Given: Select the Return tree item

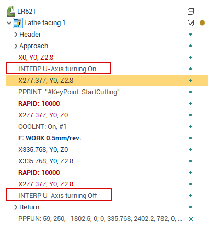Looking at the screenshot, I should (x=29, y=207).
